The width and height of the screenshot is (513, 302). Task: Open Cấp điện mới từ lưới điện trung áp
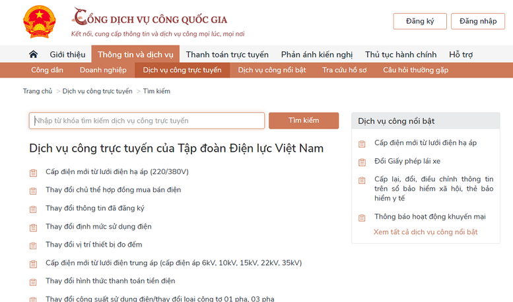(x=174, y=263)
